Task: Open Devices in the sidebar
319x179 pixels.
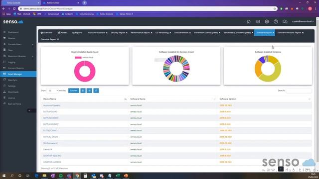Action: [11, 38]
